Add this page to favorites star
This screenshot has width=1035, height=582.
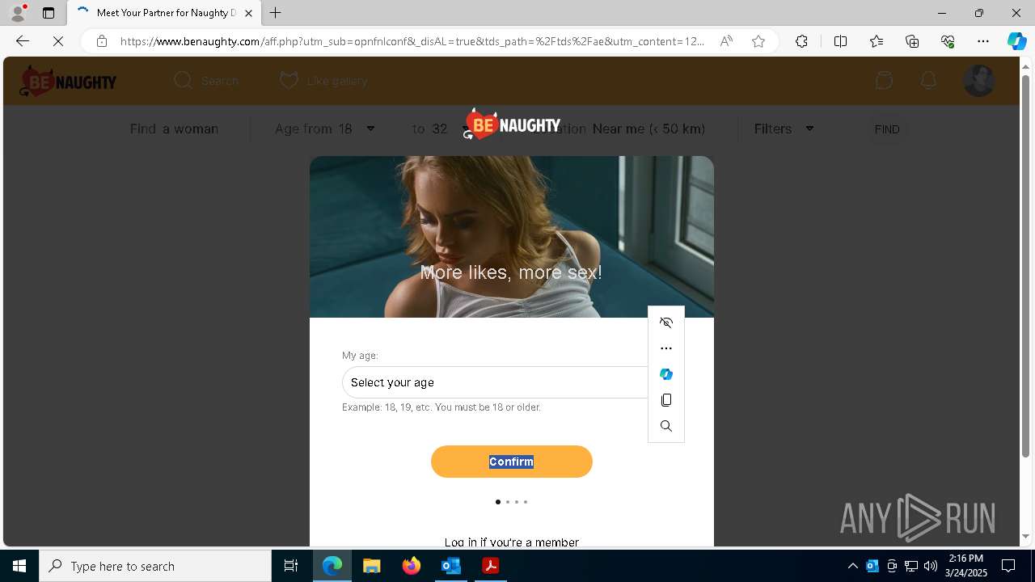(x=758, y=41)
